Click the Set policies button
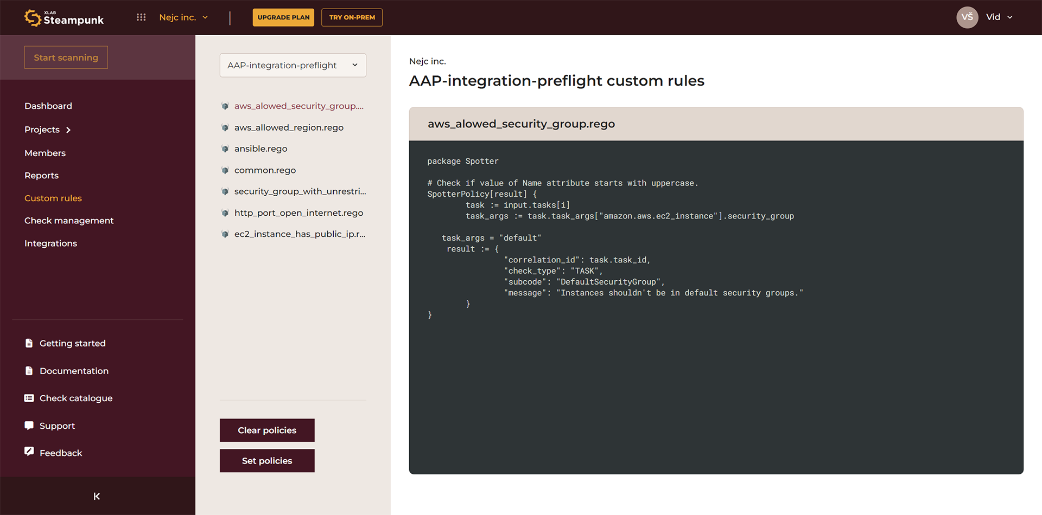 (x=266, y=460)
